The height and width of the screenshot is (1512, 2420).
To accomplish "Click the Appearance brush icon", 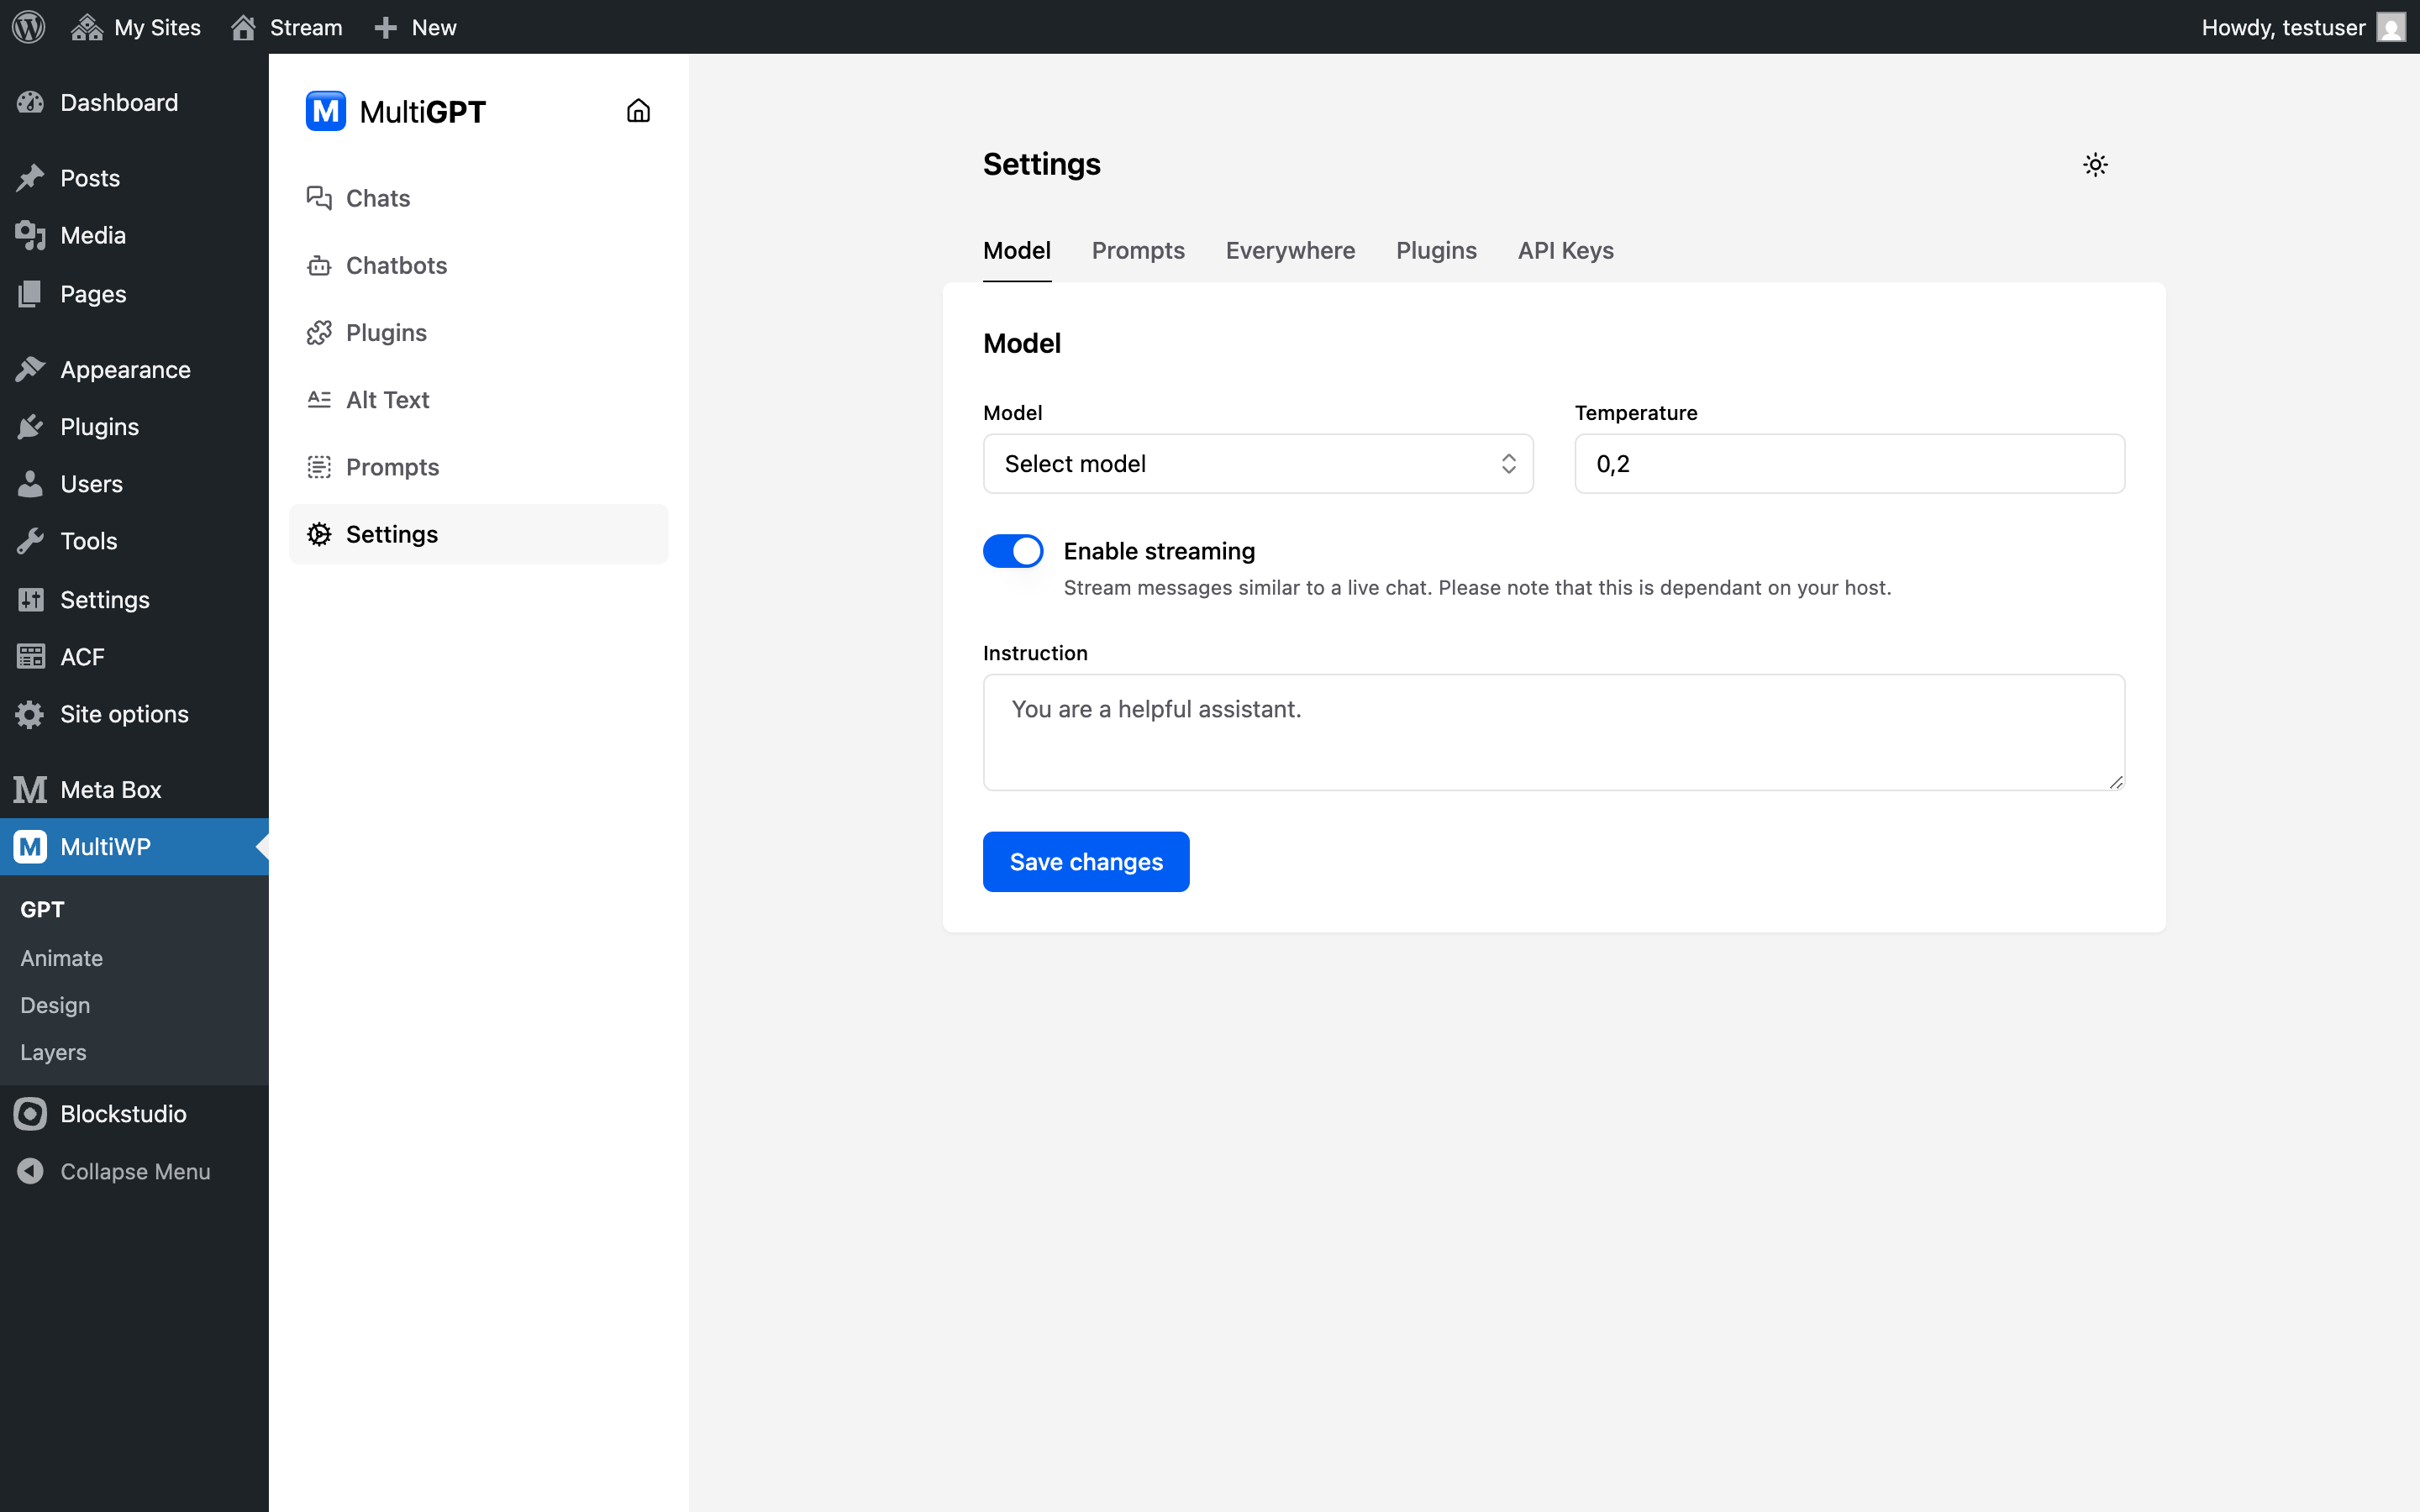I will 30,369.
